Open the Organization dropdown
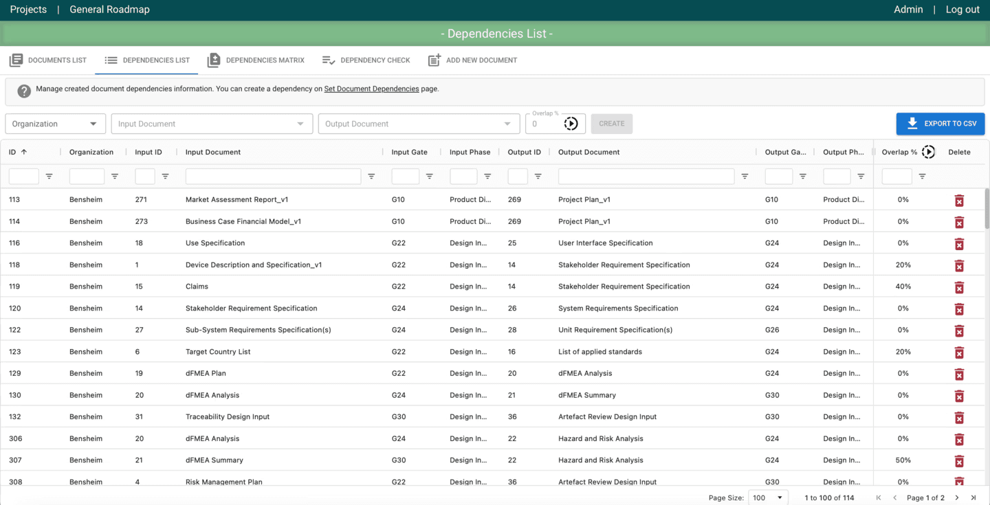Screen dimensions: 990x505 [x=55, y=124]
